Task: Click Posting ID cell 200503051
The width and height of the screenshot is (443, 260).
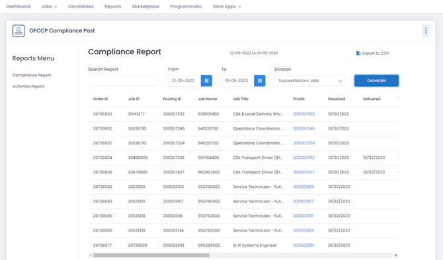Action: click(173, 245)
